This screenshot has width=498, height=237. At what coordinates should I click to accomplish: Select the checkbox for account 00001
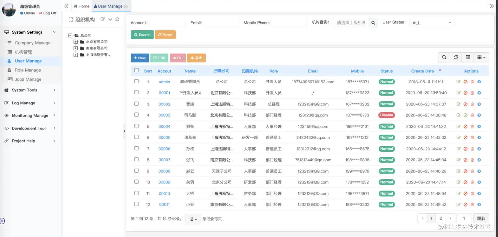point(136,92)
